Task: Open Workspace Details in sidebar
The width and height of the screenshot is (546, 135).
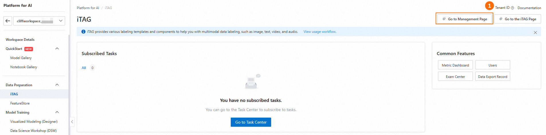Action: pyautogui.click(x=20, y=40)
